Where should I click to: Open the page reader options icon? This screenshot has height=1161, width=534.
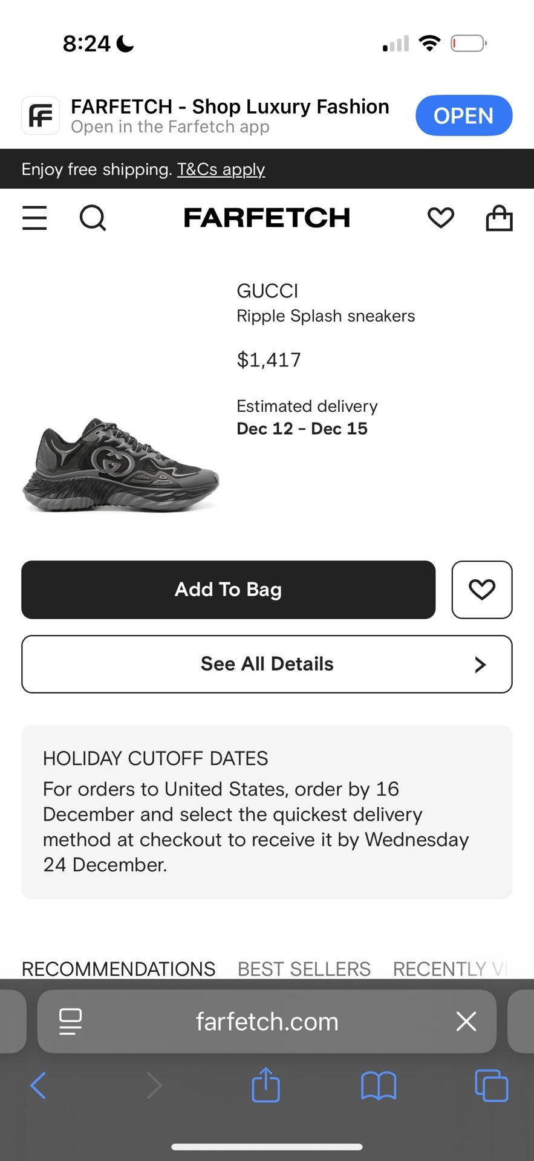coord(70,1022)
